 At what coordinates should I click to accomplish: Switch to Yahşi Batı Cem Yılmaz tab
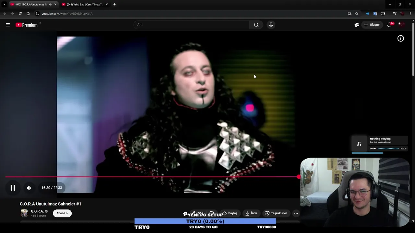pos(84,5)
